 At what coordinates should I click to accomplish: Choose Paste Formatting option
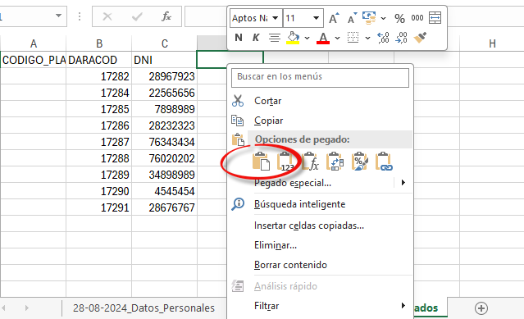point(359,162)
